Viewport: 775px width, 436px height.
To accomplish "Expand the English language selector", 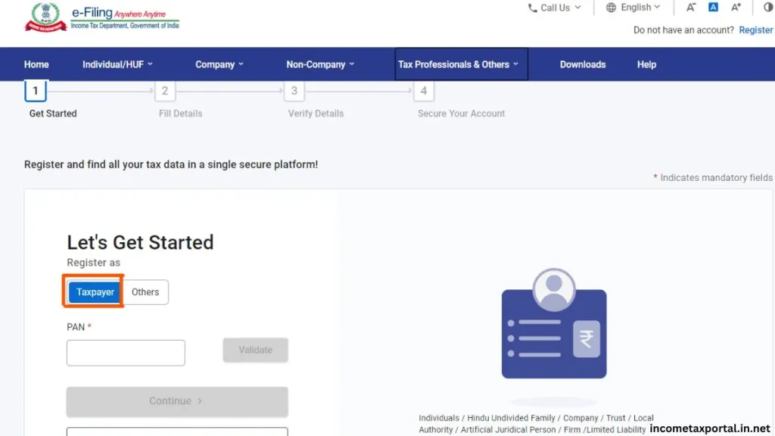I will (x=637, y=8).
